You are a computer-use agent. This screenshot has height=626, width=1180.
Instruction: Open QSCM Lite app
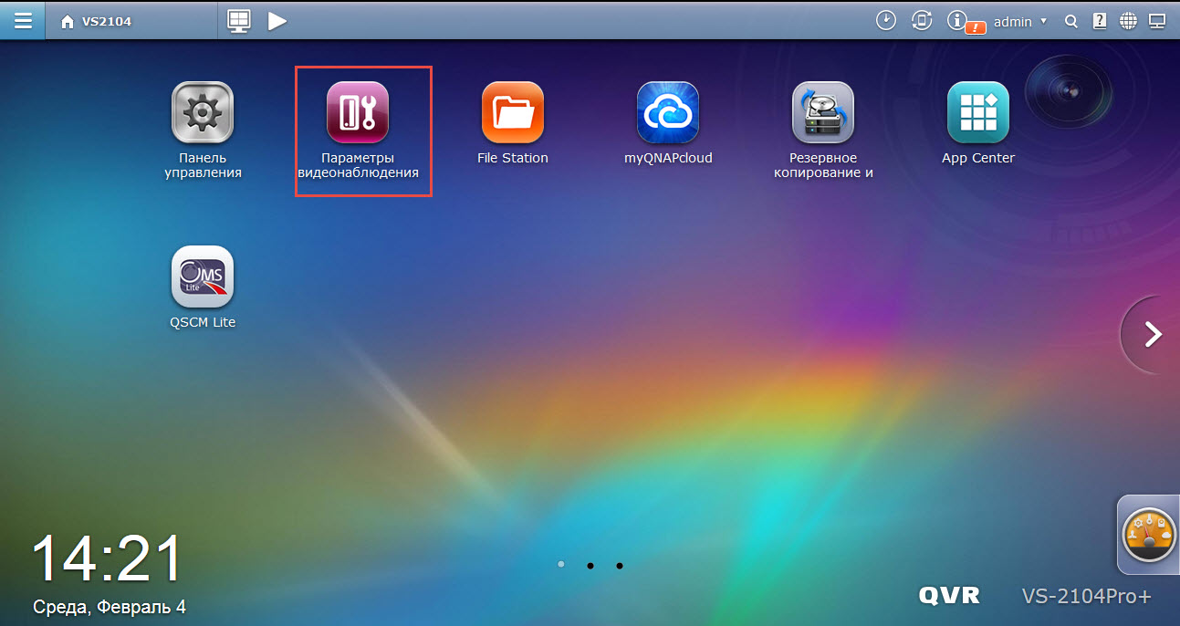[203, 287]
